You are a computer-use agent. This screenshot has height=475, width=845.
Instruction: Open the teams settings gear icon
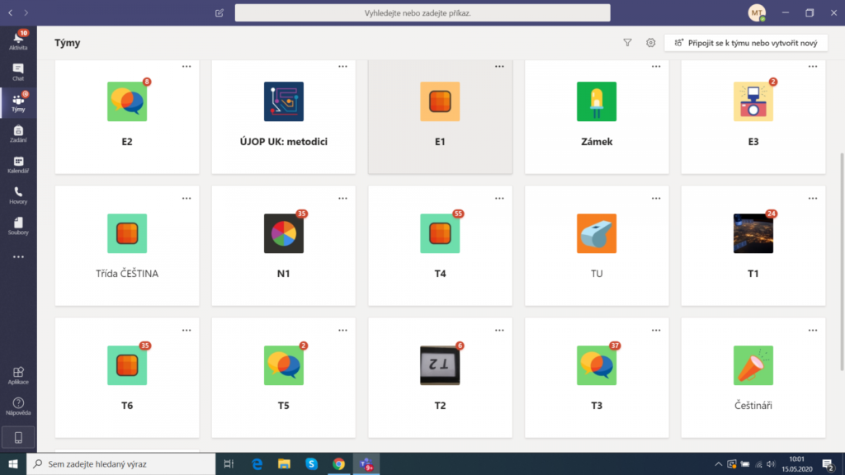click(x=650, y=43)
